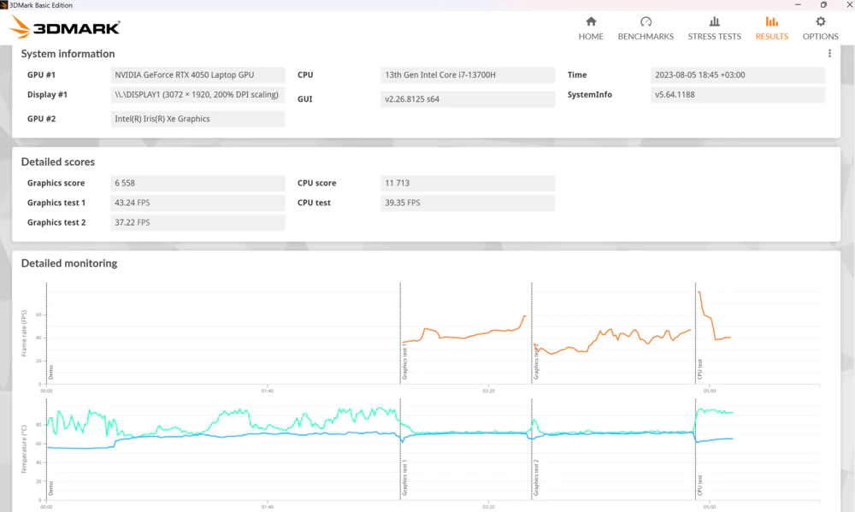Click the orange Results bars icon
Screen dimensions: 855x512
pos(771,22)
